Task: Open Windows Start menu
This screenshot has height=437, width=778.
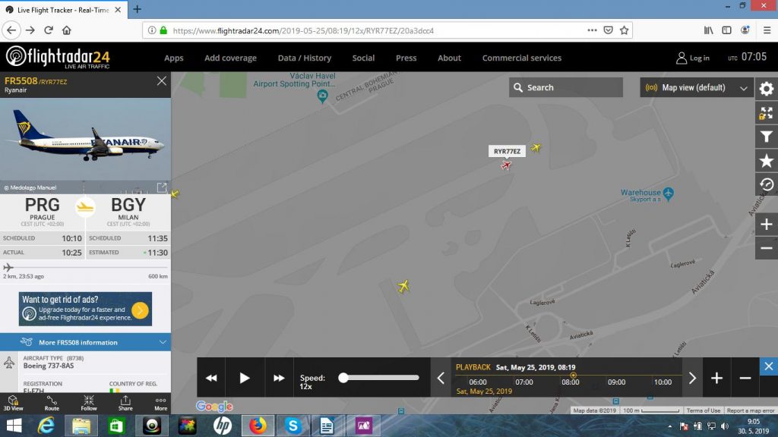Action: click(x=14, y=426)
